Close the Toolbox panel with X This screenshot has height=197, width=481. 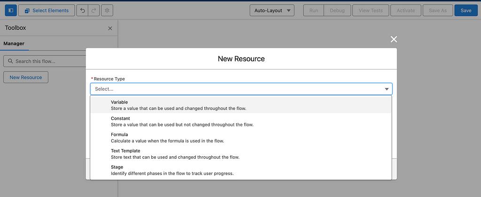[110, 28]
